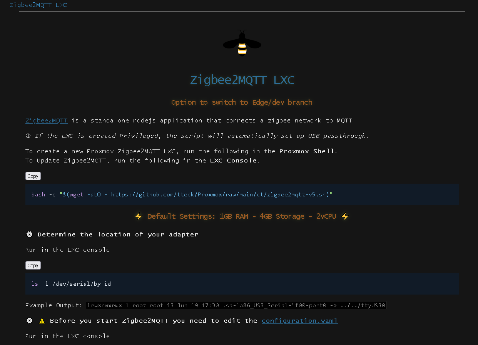Click the info icon before Privileged note

click(x=28, y=136)
